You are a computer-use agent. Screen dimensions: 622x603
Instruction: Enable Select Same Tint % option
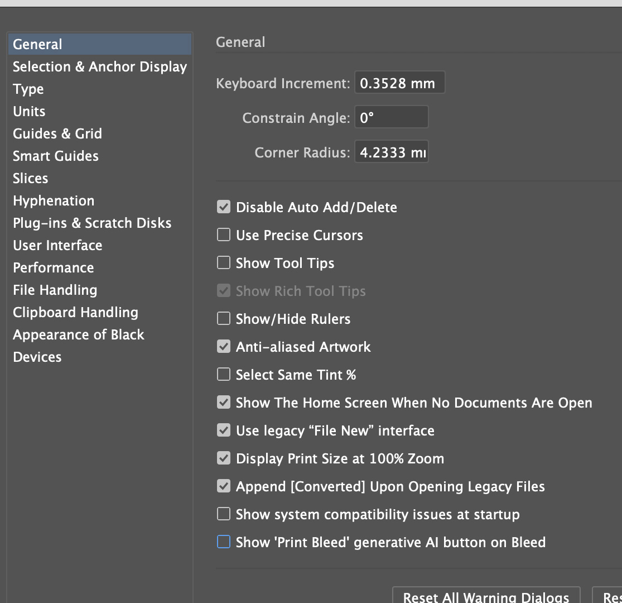[223, 374]
